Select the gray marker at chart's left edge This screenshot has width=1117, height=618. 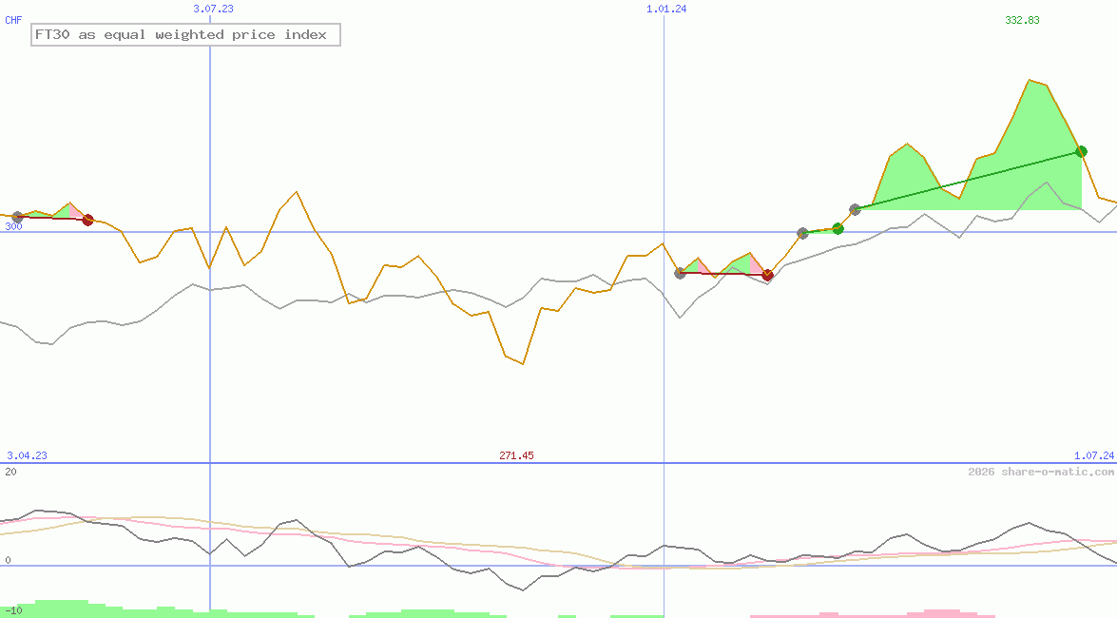[15, 217]
